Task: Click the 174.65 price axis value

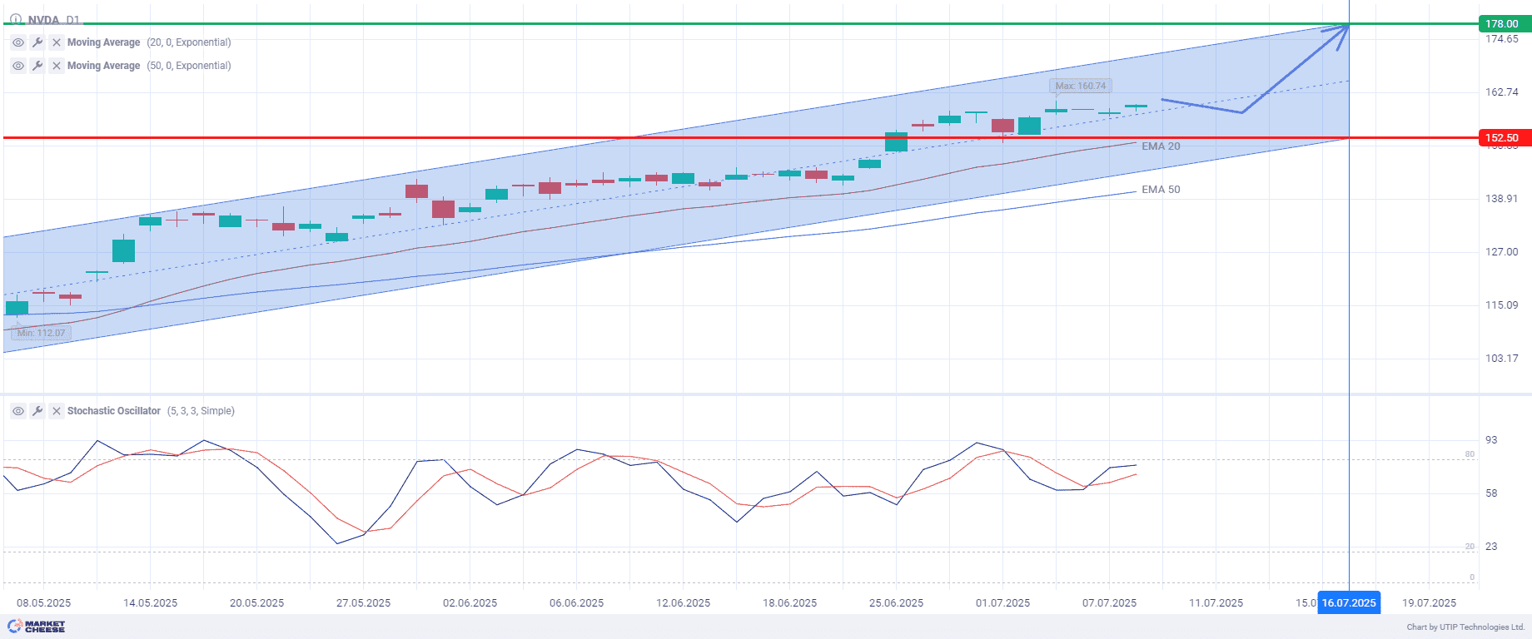Action: point(1502,39)
